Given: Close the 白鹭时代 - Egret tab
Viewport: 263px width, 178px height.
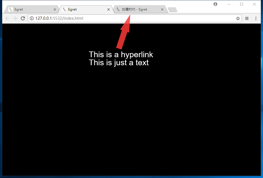Looking at the screenshot, I should [x=162, y=9].
